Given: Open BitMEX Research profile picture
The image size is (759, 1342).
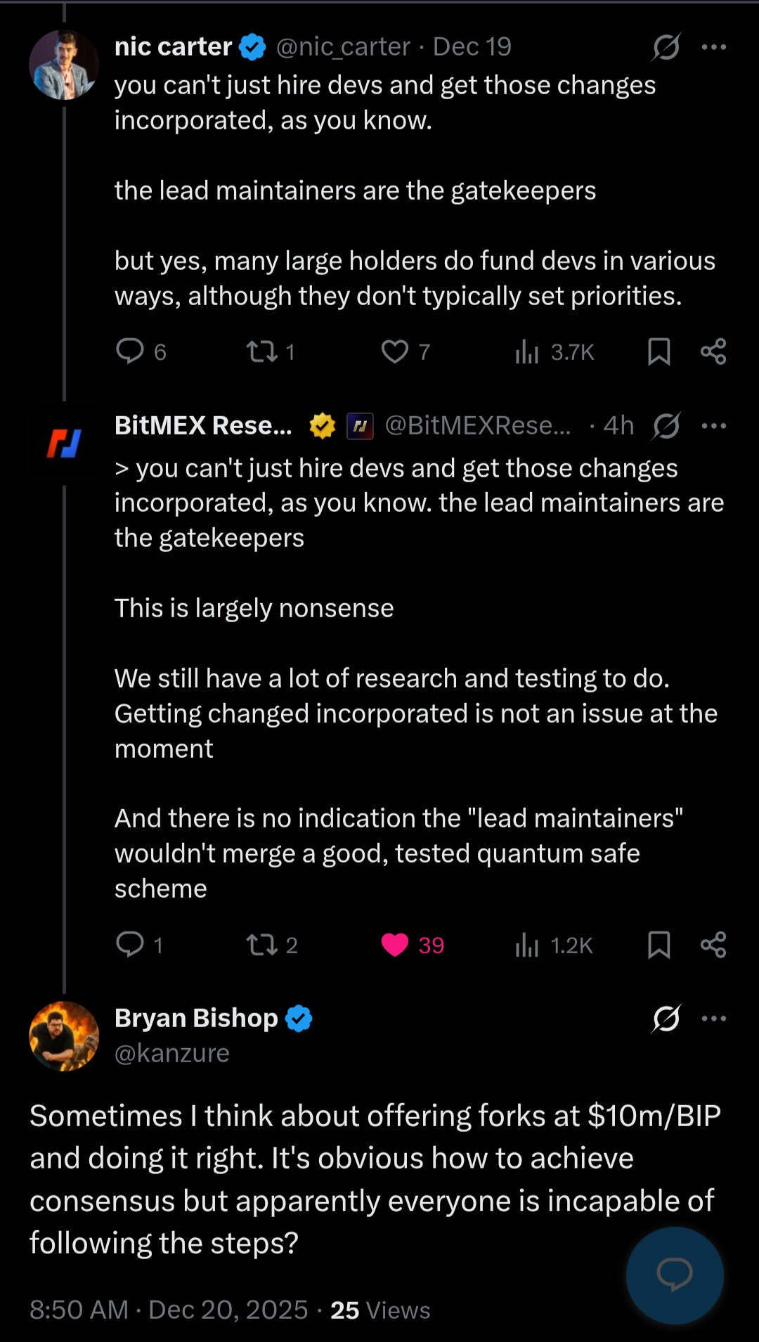Looking at the screenshot, I should click(x=64, y=444).
